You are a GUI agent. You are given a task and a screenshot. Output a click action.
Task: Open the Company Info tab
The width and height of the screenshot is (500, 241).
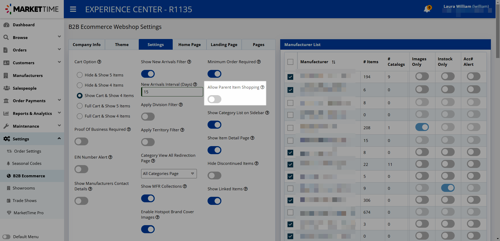pyautogui.click(x=86, y=45)
